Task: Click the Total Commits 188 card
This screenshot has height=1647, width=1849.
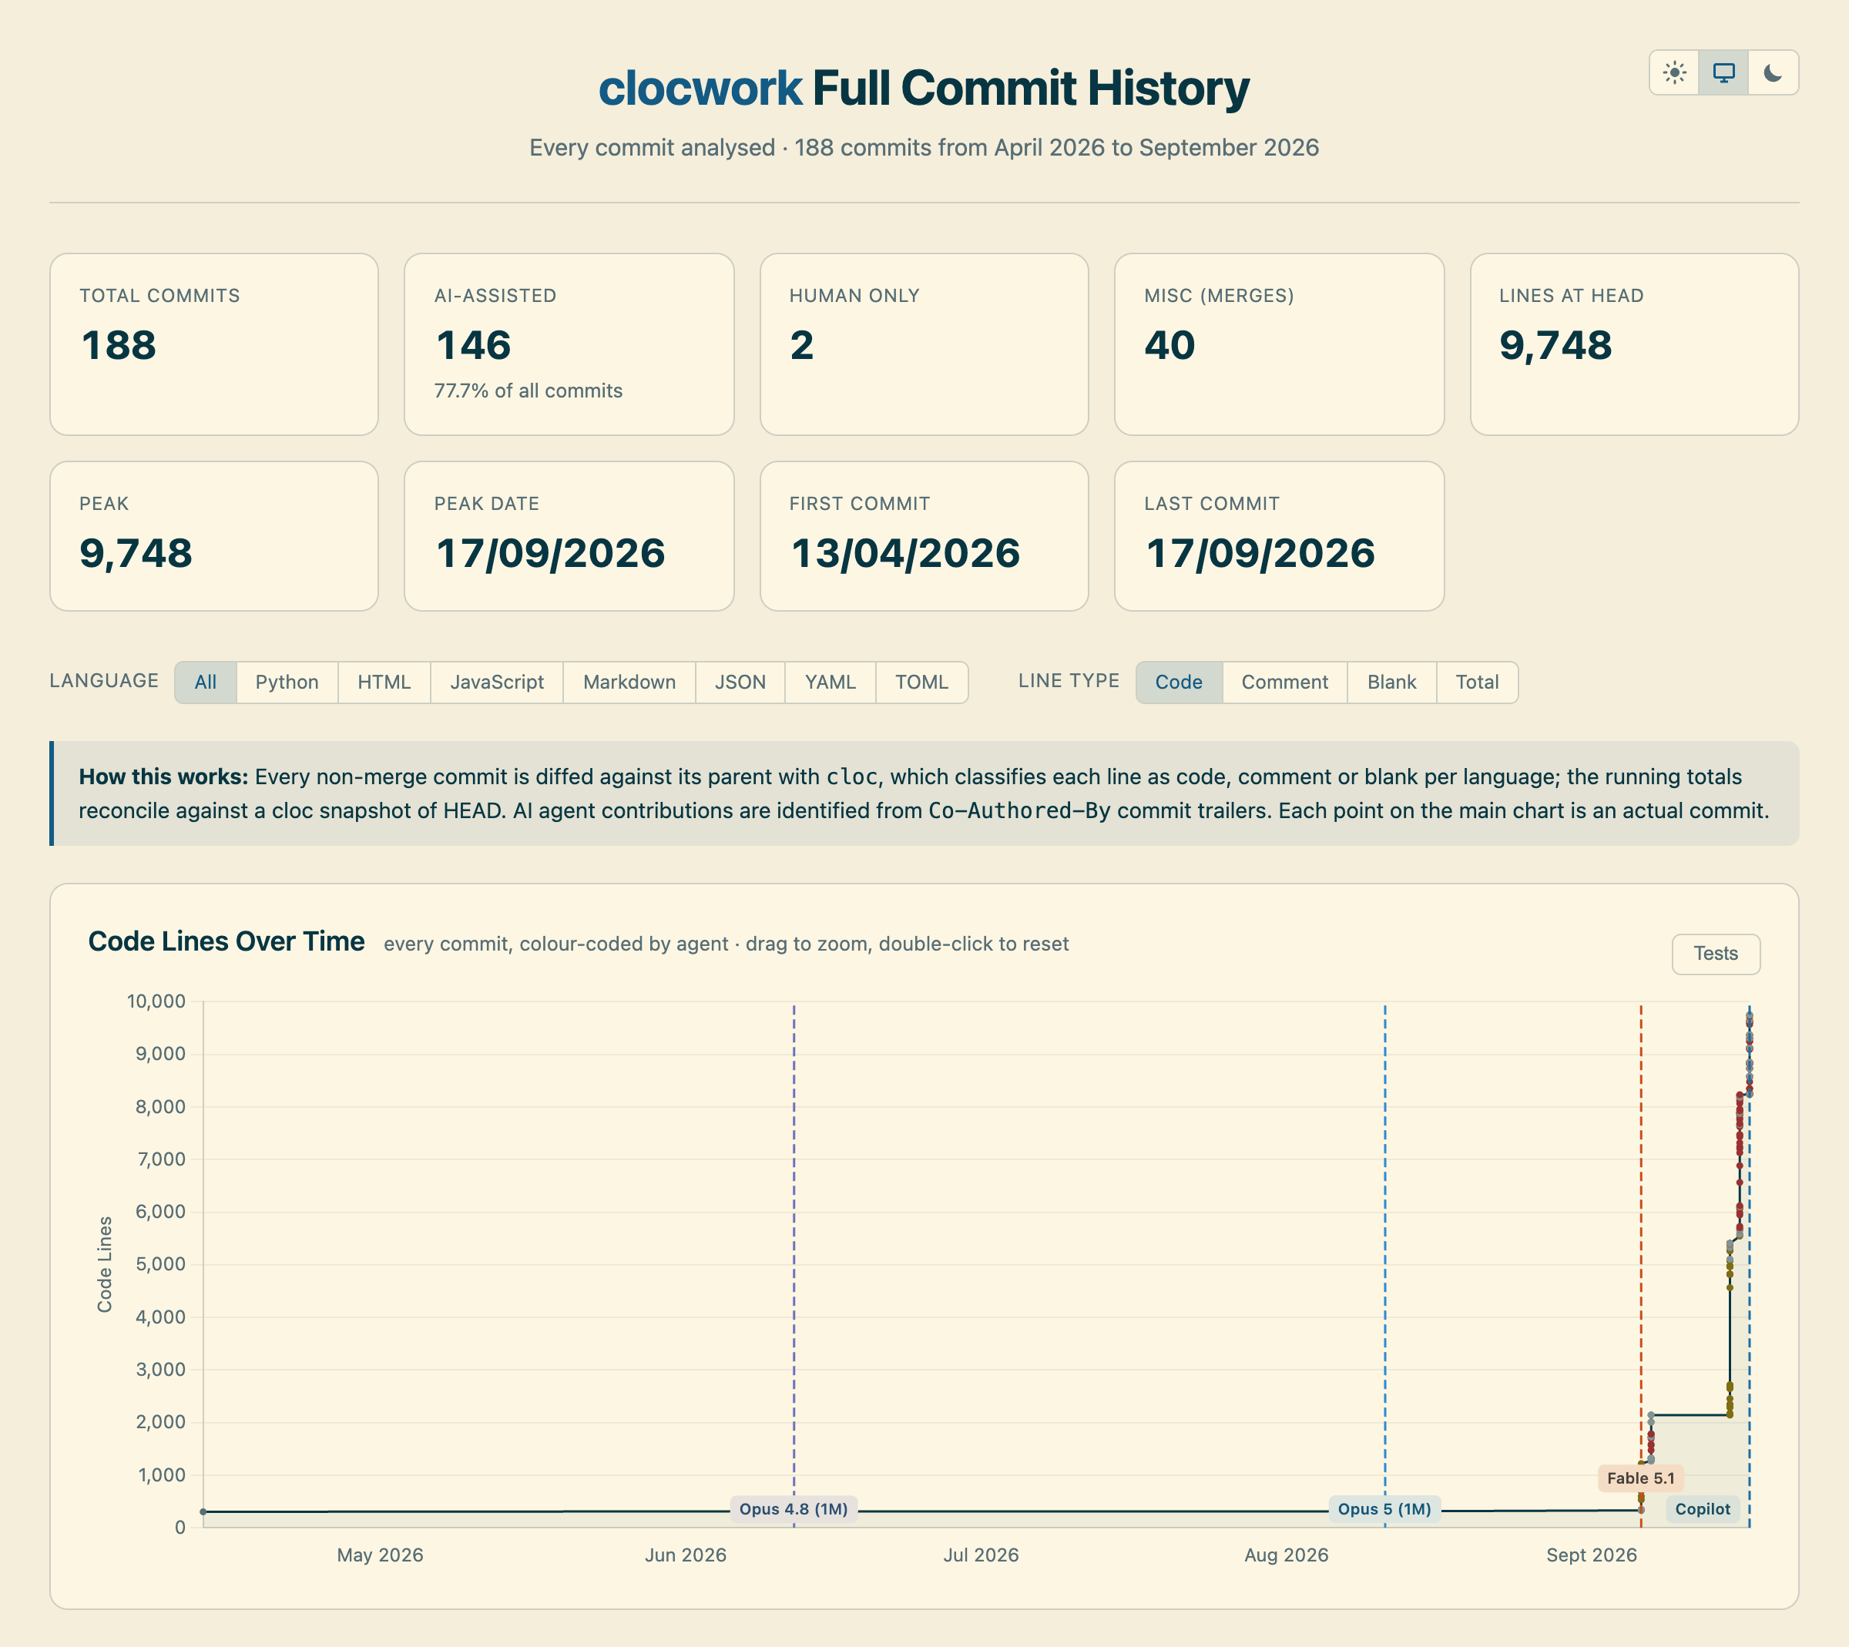Action: pos(213,344)
